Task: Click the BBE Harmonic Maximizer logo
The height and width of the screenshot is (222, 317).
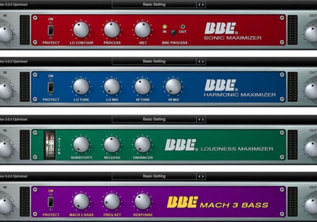Action: coord(221,85)
